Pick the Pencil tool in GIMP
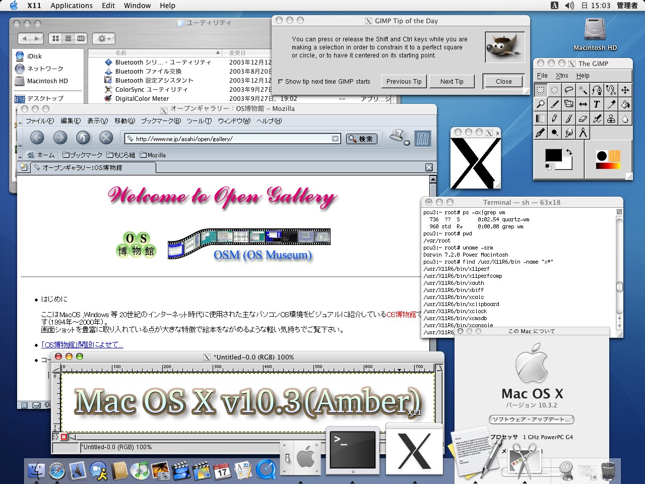 click(x=554, y=118)
